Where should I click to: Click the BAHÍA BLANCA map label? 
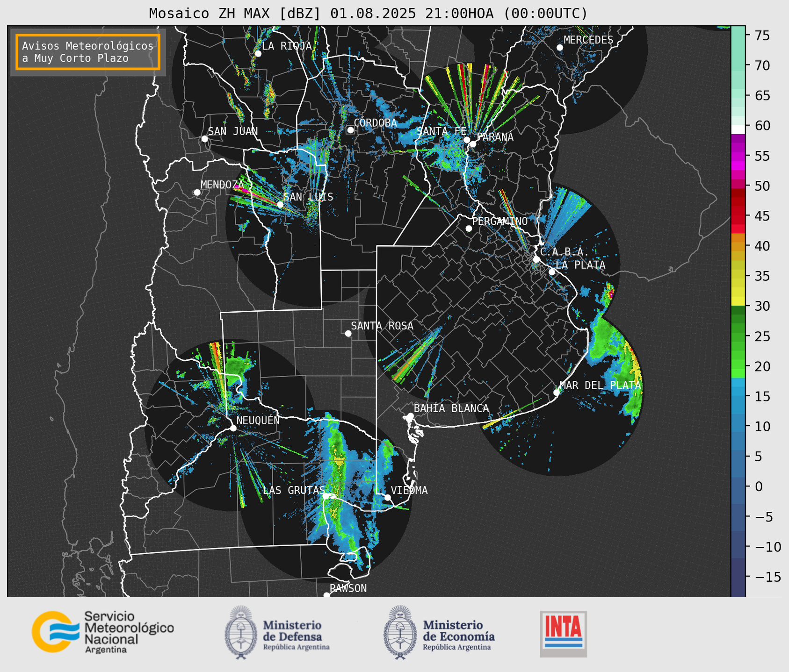(451, 408)
